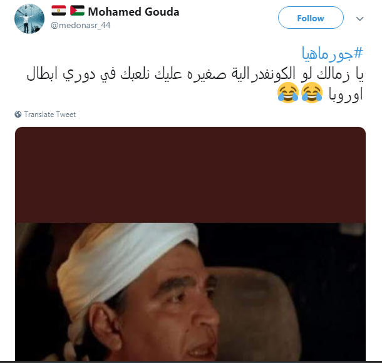Screen dimensions: 382x363
Task: Click the Egypt flag emoji in the name
Action: 58,11
